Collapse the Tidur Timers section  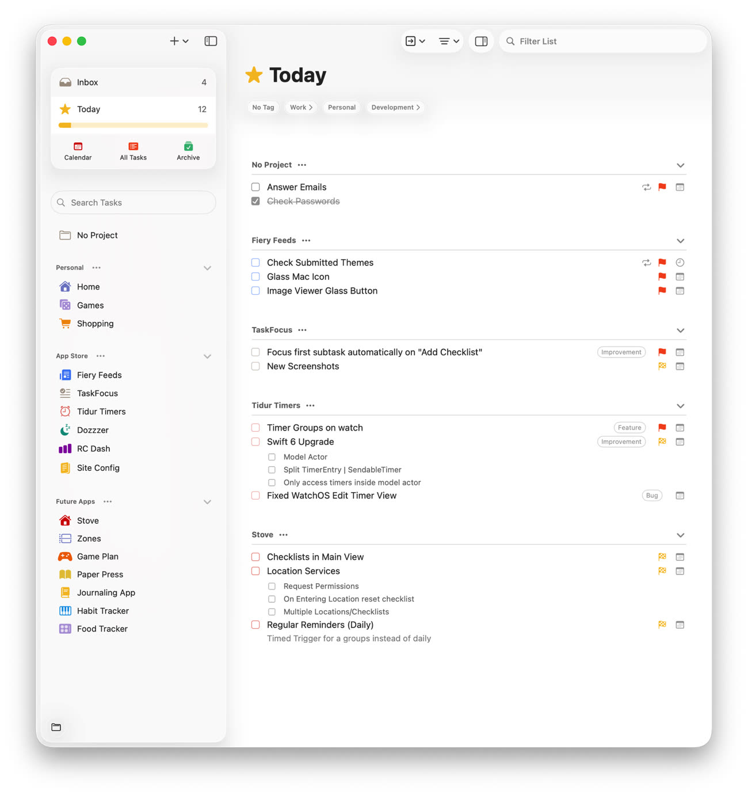(681, 406)
